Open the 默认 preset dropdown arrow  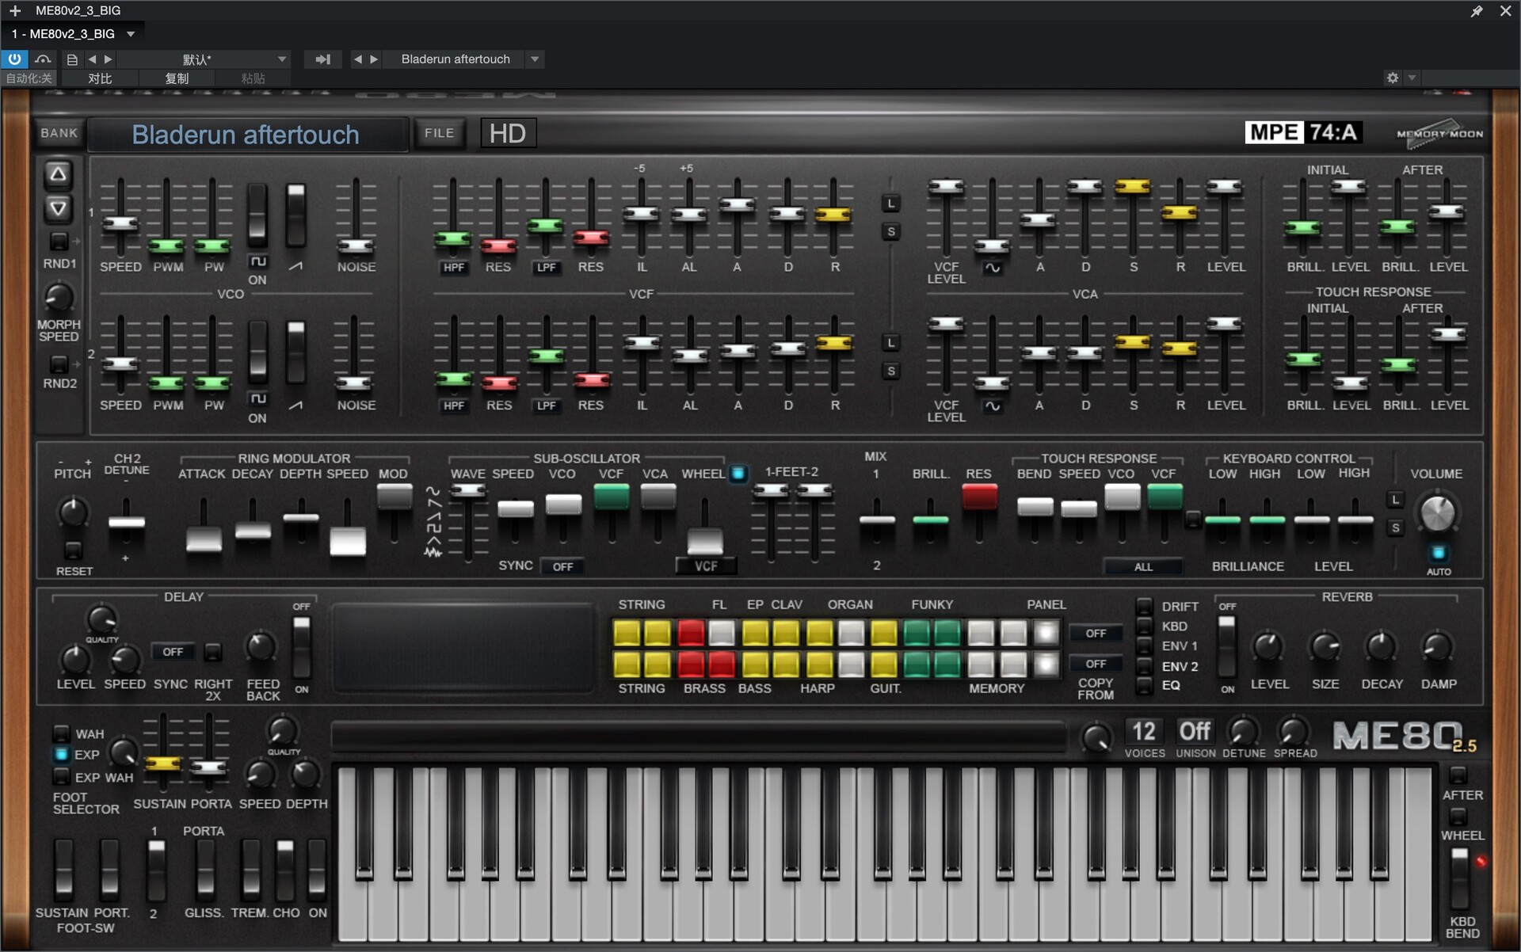coord(282,59)
